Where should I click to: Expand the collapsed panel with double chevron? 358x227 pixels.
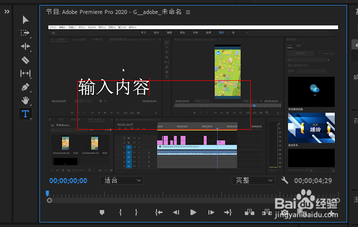tap(7, 11)
